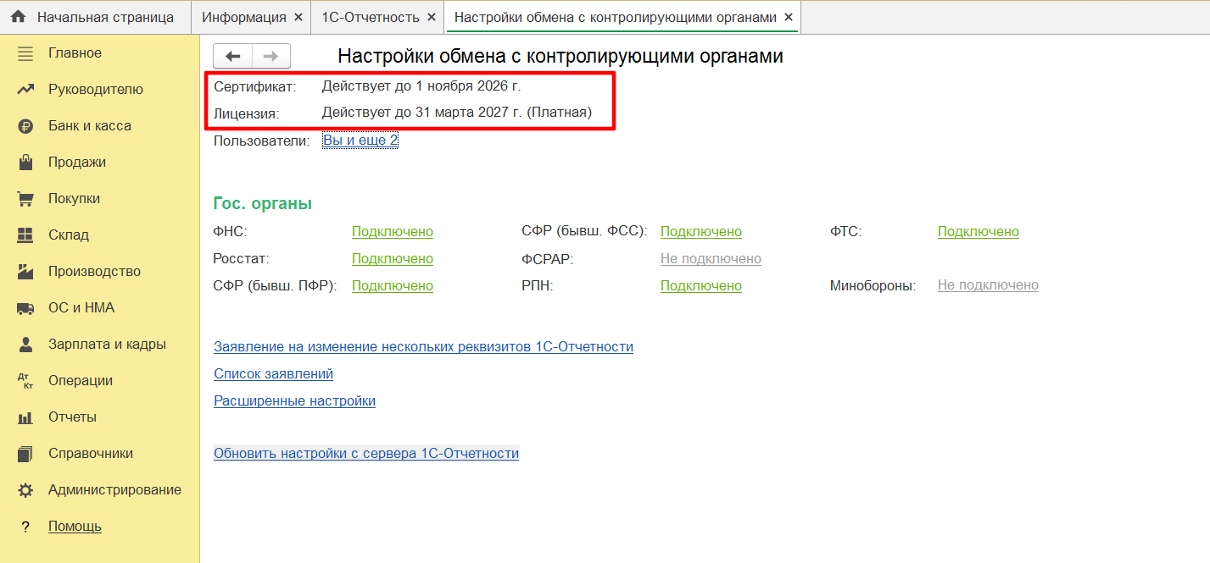Switch to the Информация tab
Screen dimensions: 1210x563
(x=251, y=17)
